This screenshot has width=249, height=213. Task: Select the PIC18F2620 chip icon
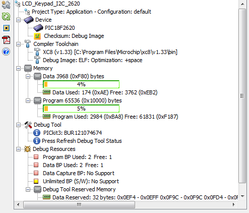pos(38,28)
